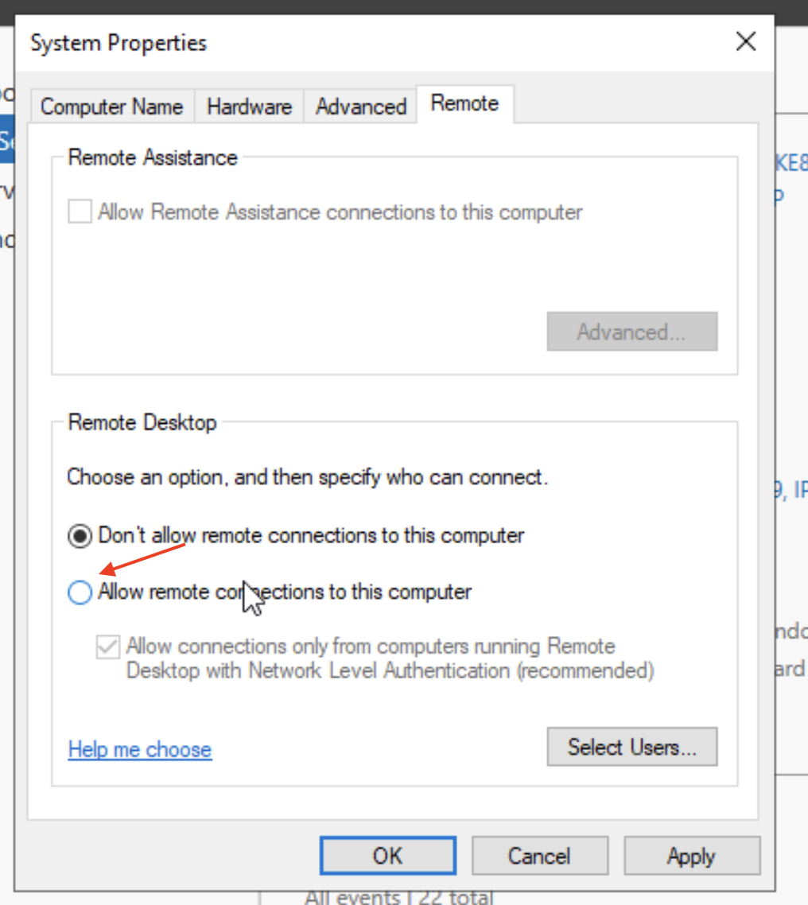Toggle the Network Level Authentication checkbox
Screen dimensions: 808x905
click(x=107, y=647)
